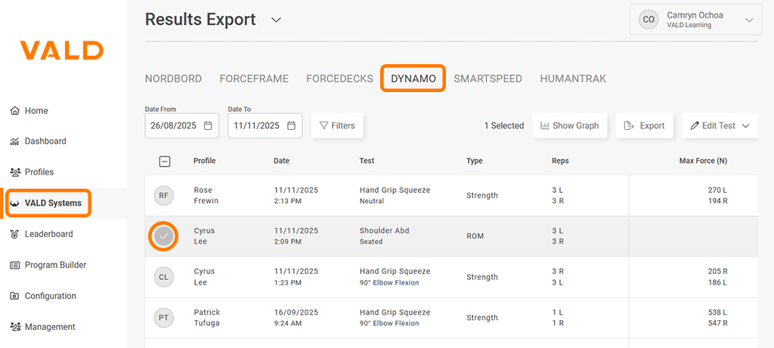Open the Date From calendar icon
774x348 pixels.
pos(209,126)
